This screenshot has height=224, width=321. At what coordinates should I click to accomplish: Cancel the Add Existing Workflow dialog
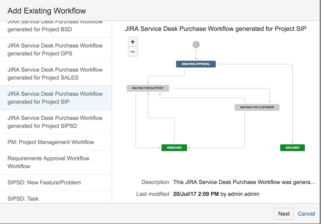point(306,214)
